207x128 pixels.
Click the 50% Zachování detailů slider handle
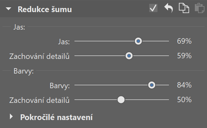tap(121, 100)
